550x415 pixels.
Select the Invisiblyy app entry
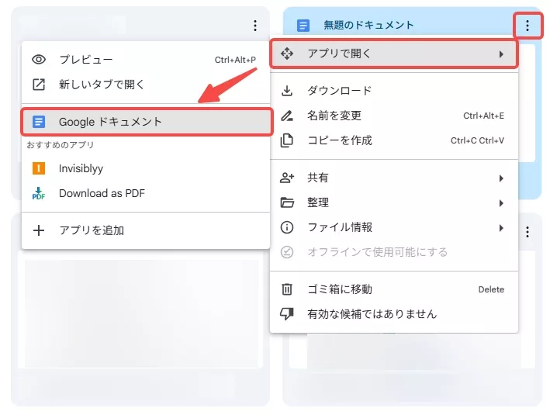tap(146, 168)
